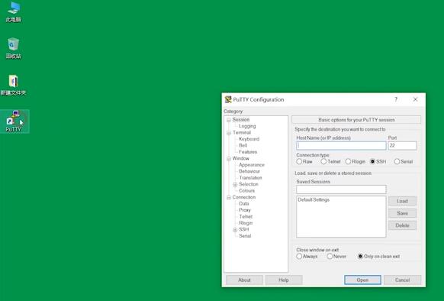Set close window on exit to Never
Screen dimensions: 444x301
(x=336, y=256)
